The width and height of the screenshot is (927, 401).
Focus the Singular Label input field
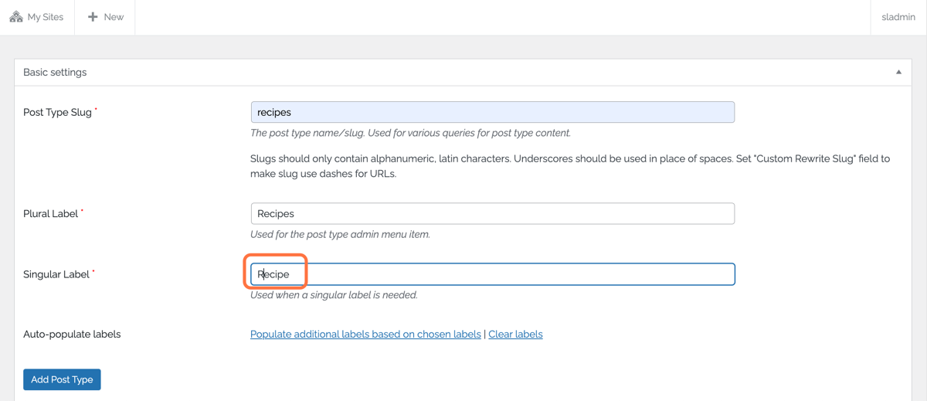(492, 274)
